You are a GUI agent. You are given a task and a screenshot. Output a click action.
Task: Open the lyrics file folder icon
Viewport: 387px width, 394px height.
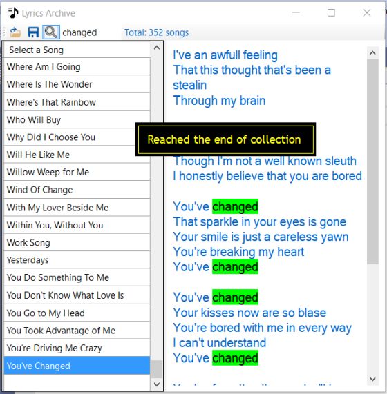pos(15,32)
